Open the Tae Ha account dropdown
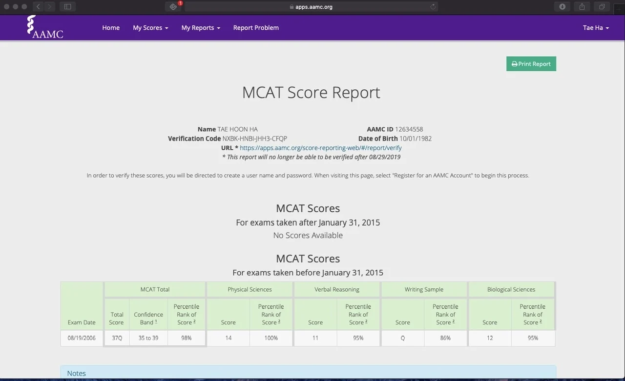 pyautogui.click(x=596, y=28)
